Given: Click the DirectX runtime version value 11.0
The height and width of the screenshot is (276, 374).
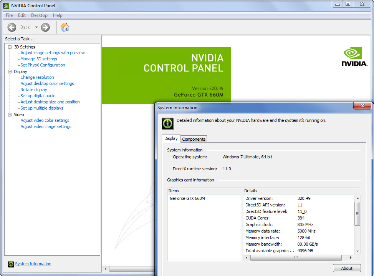Looking at the screenshot, I should point(227,169).
